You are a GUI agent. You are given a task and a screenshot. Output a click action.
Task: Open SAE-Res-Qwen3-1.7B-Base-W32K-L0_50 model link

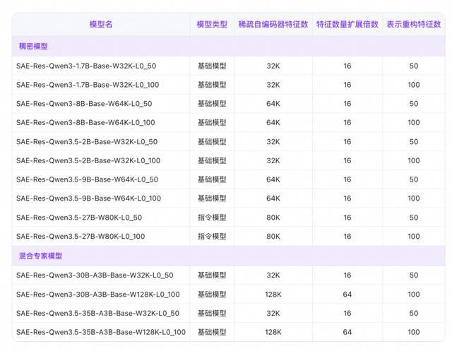tap(86, 66)
